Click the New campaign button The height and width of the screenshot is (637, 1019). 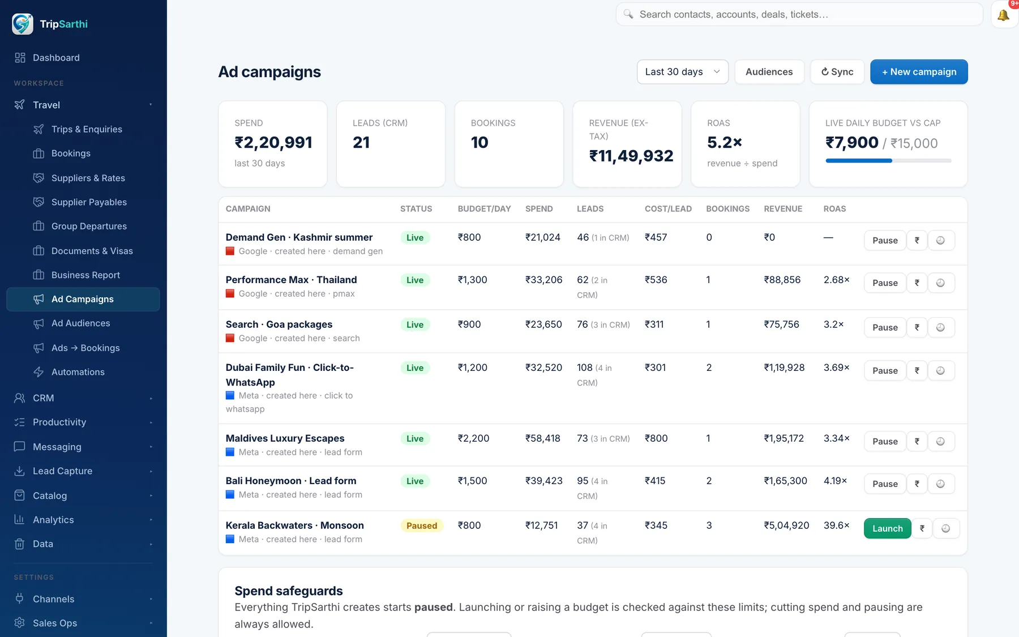919,72
